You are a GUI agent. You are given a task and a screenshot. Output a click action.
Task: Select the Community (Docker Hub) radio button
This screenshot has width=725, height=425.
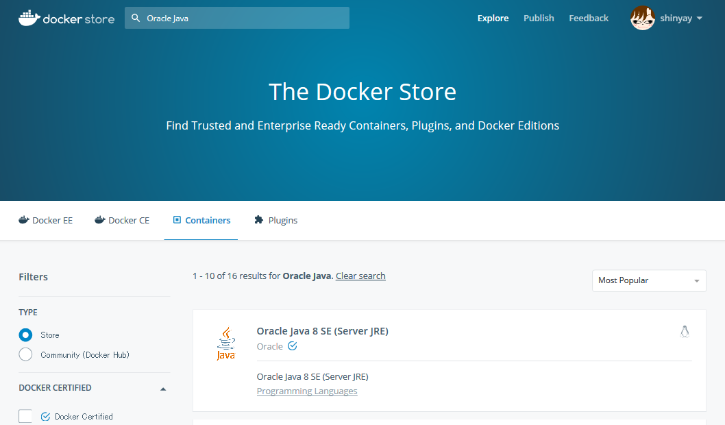25,354
